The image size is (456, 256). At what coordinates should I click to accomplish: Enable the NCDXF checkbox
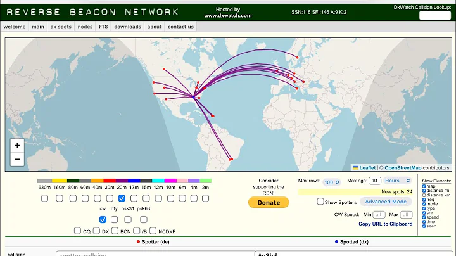click(153, 231)
